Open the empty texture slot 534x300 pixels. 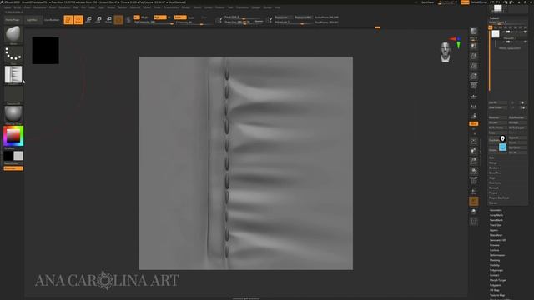13,95
